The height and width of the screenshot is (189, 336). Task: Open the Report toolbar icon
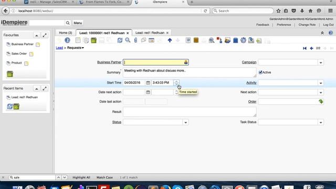(x=188, y=40)
